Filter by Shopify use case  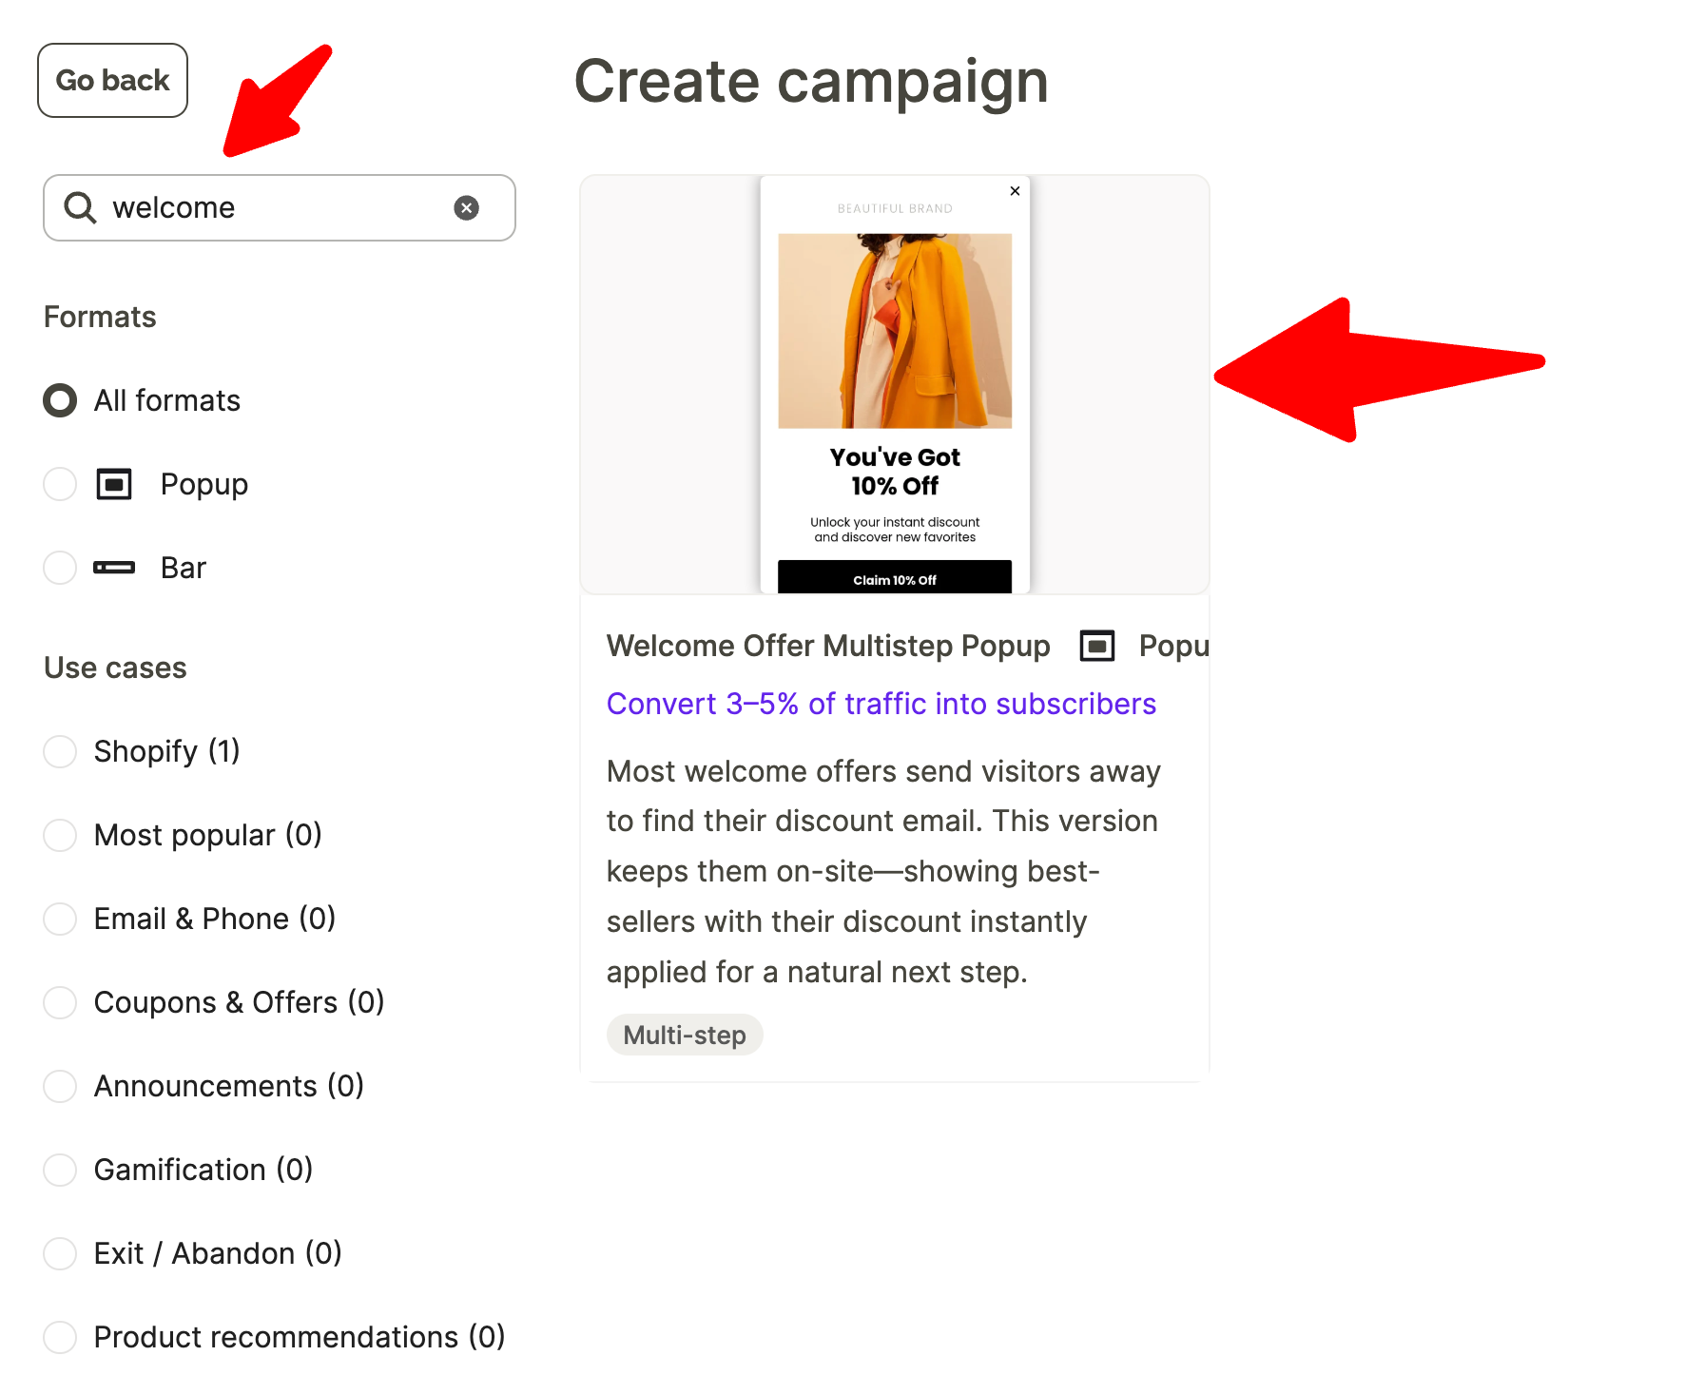60,751
